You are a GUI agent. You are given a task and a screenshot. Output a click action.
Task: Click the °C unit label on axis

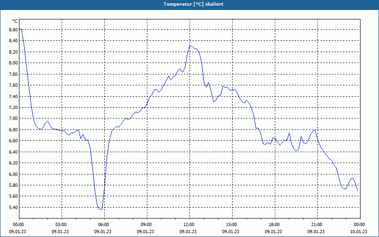point(15,21)
